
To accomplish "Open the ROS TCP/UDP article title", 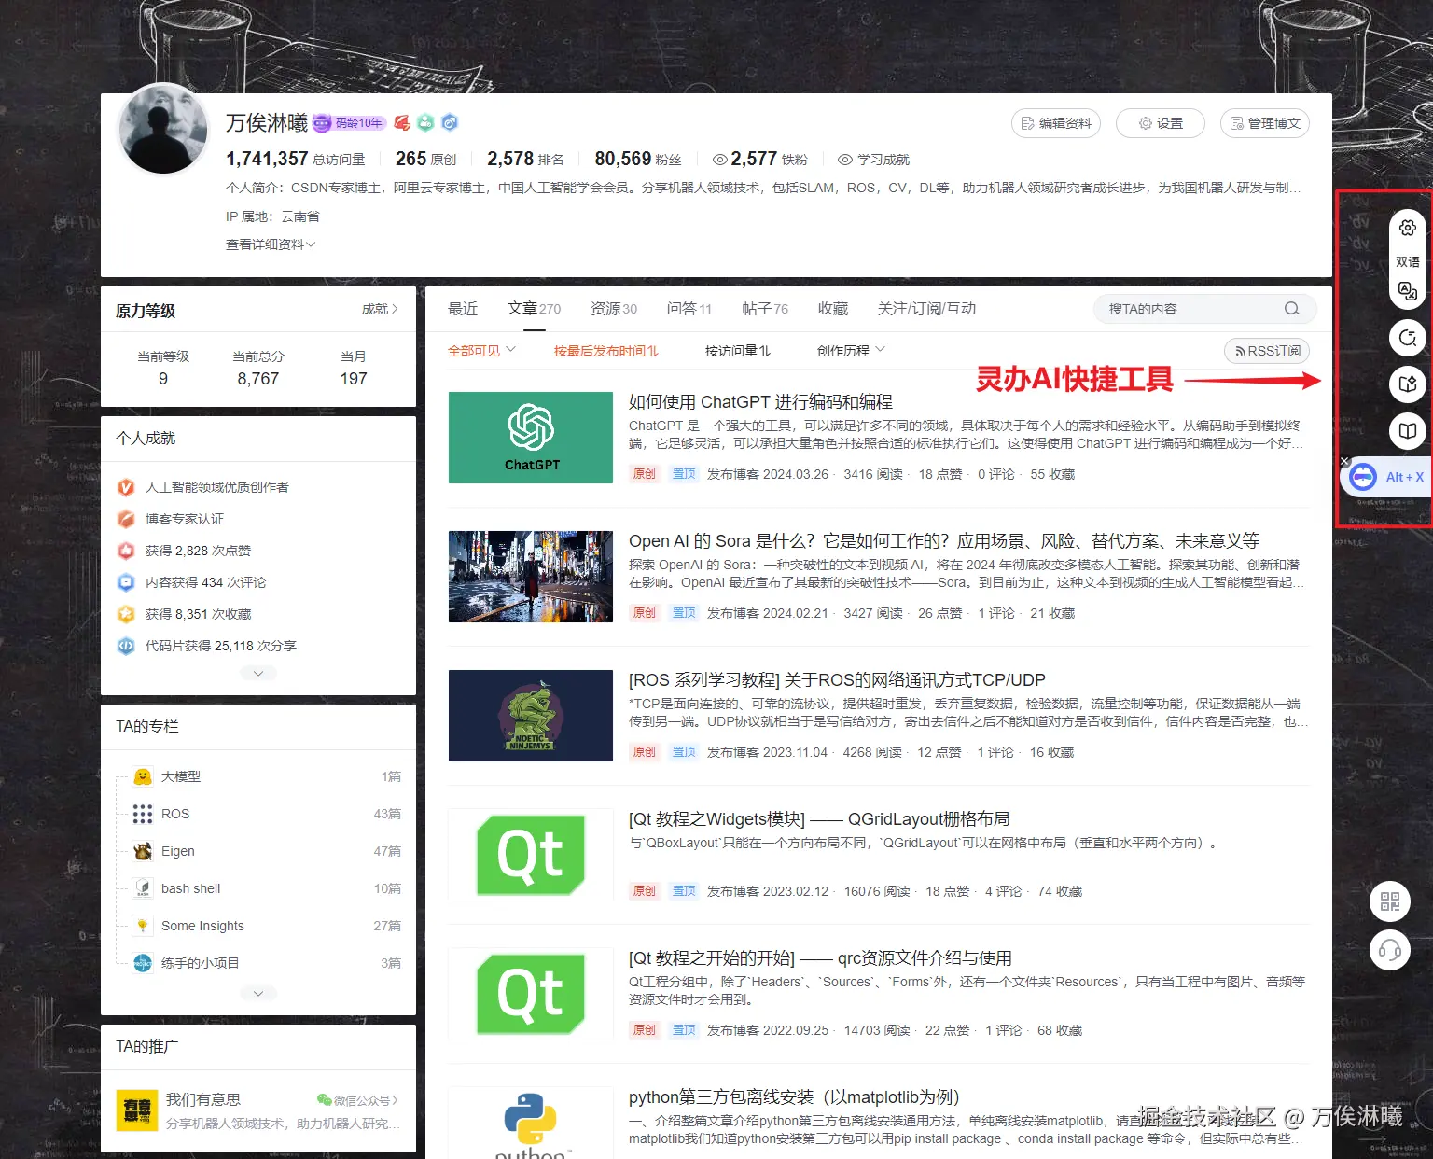I will (837, 680).
